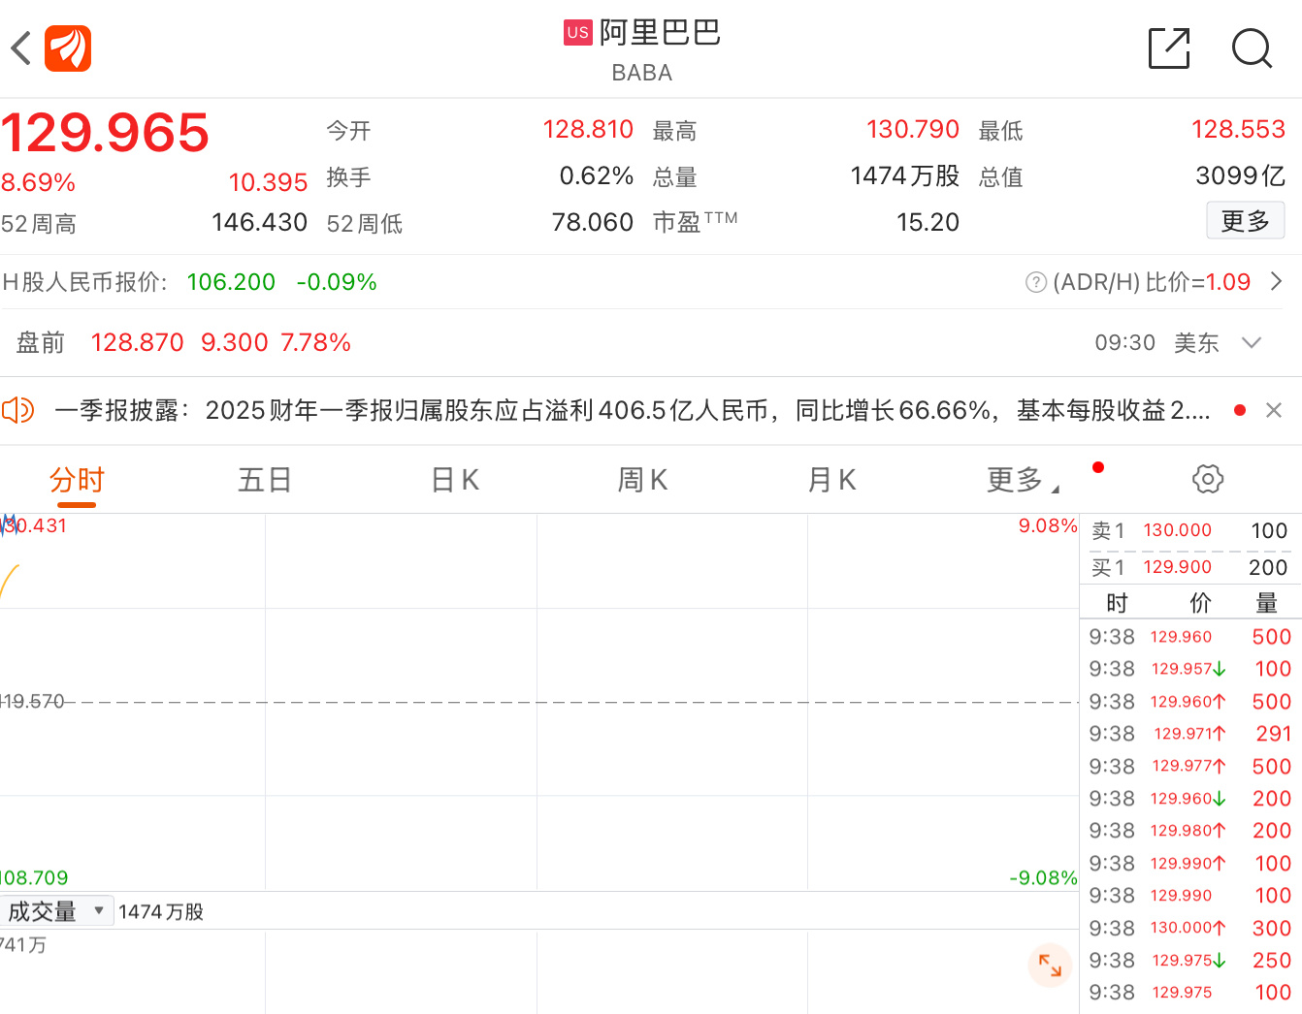Switch to the 五日 tab
The image size is (1302, 1014).
pos(265,480)
